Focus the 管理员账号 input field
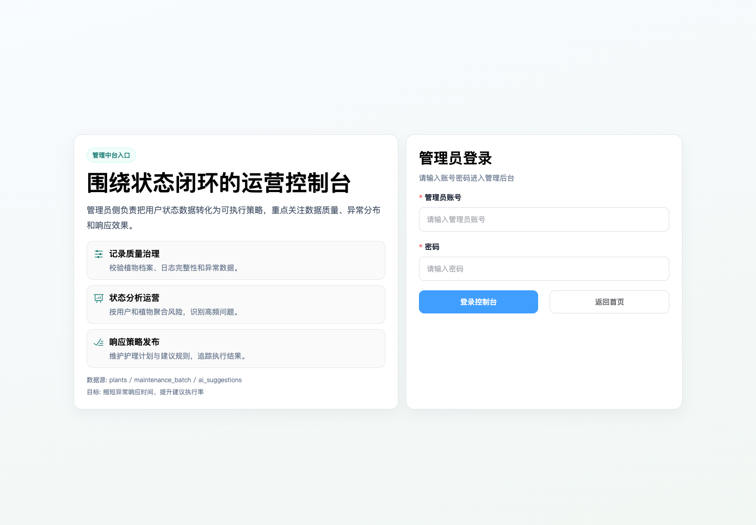 (x=544, y=219)
